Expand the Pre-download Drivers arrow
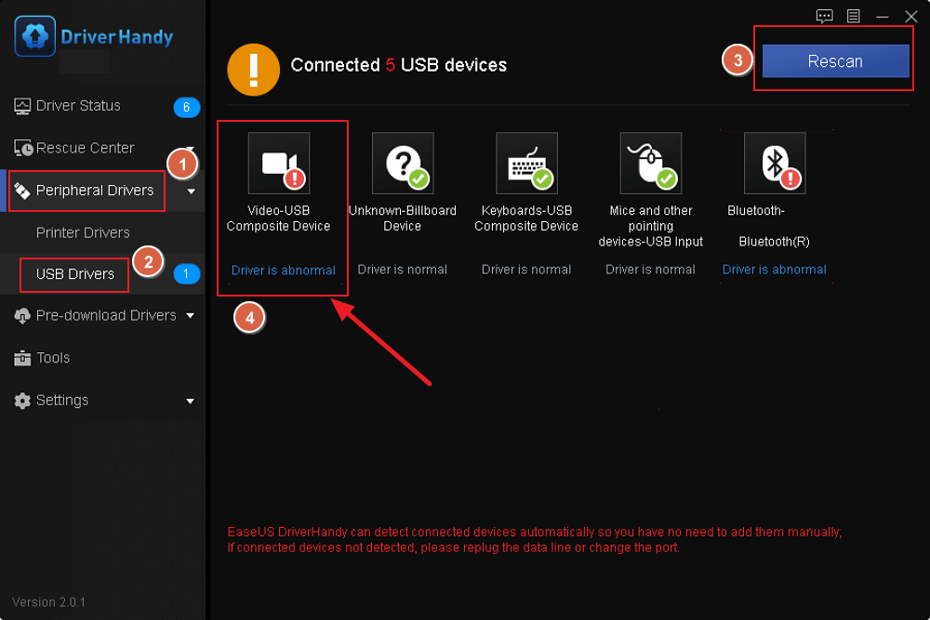 [x=191, y=316]
